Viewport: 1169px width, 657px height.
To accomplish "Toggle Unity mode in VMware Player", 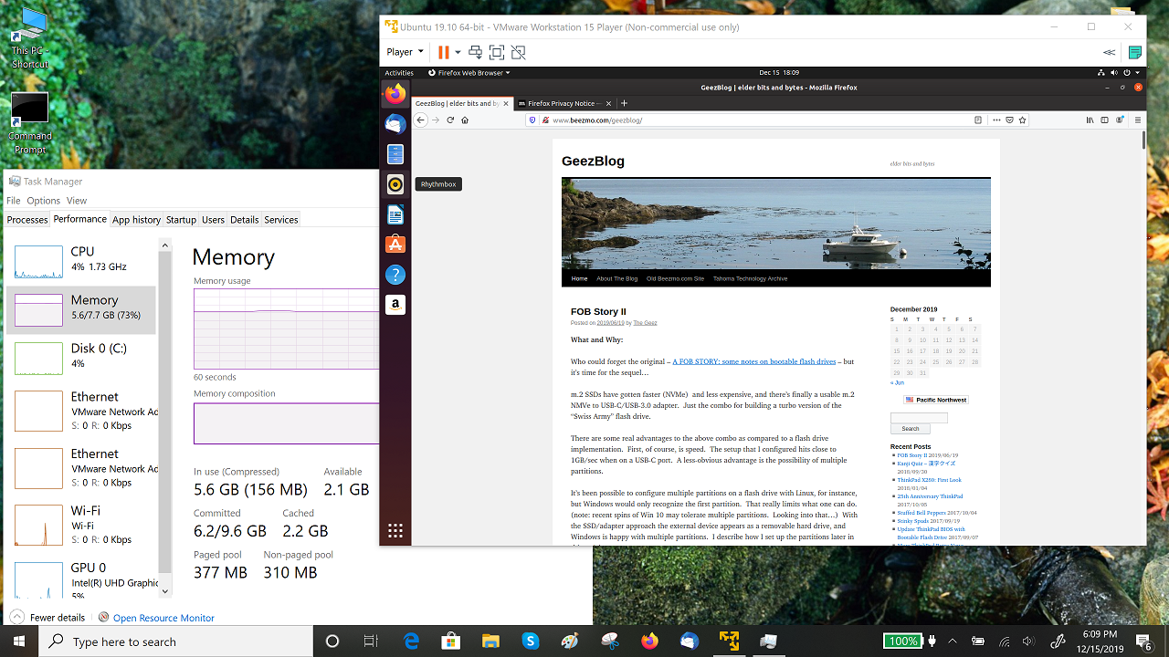I will coord(519,52).
